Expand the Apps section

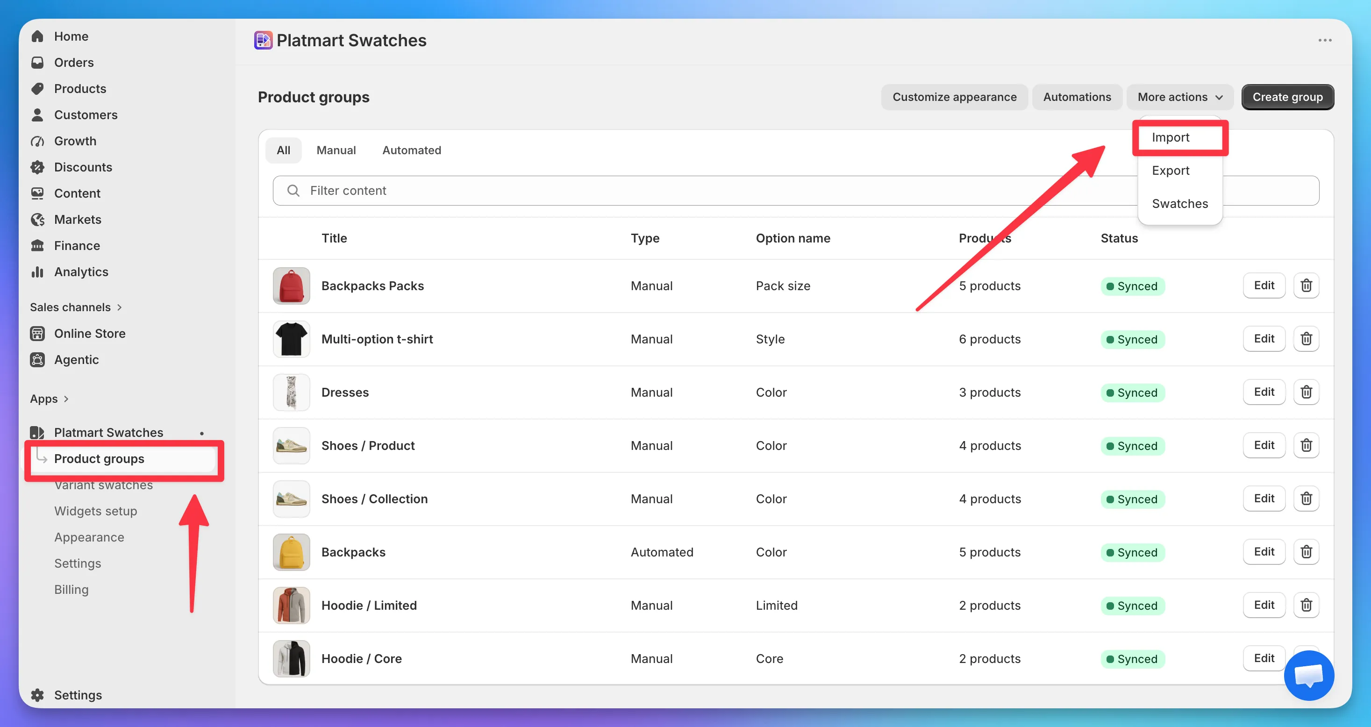click(x=50, y=399)
